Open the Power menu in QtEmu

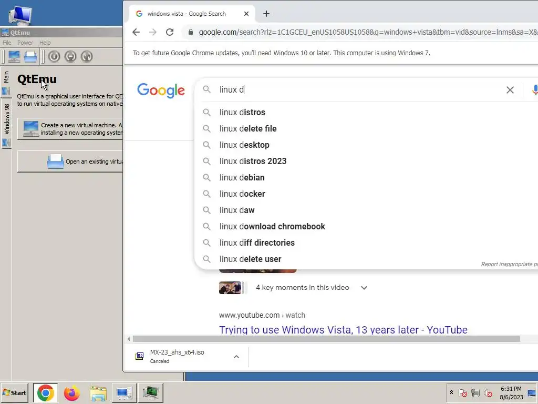click(25, 43)
